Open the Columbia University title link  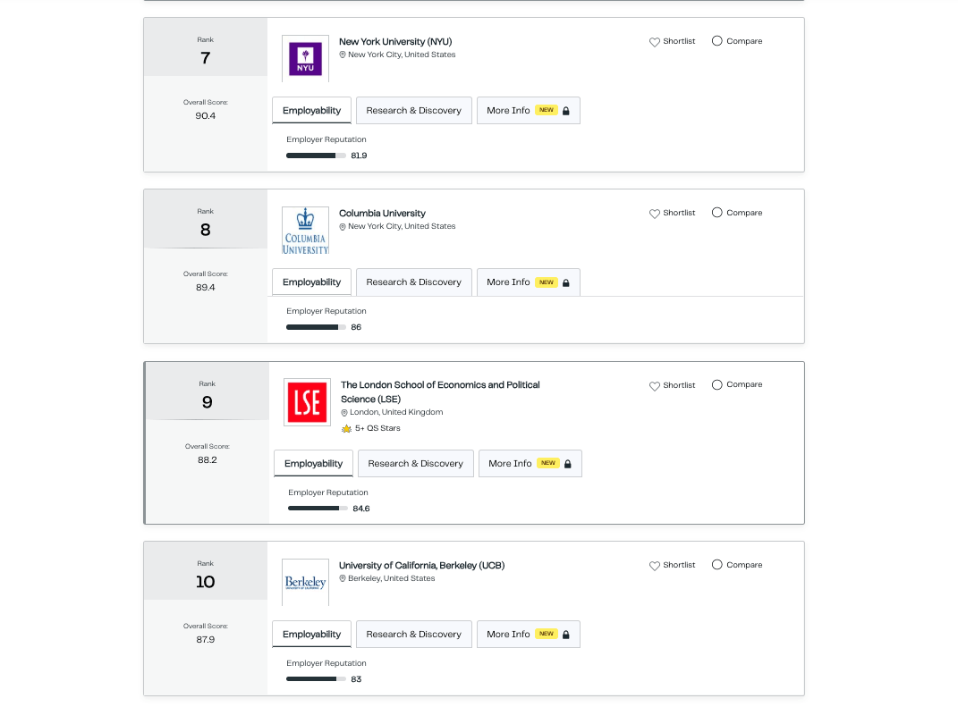(383, 213)
